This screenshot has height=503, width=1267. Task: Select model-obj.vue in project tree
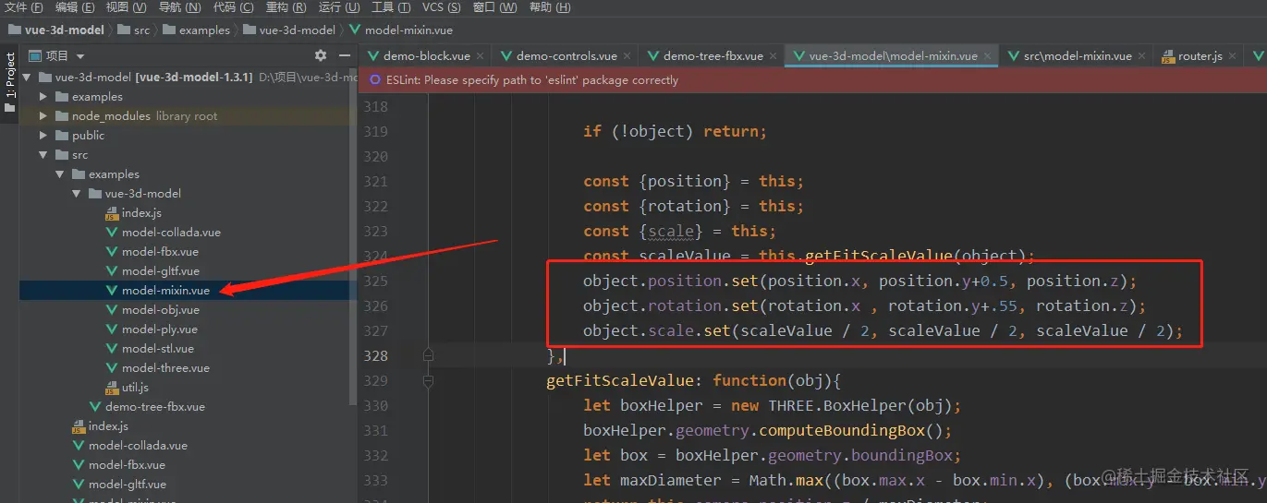coord(160,310)
